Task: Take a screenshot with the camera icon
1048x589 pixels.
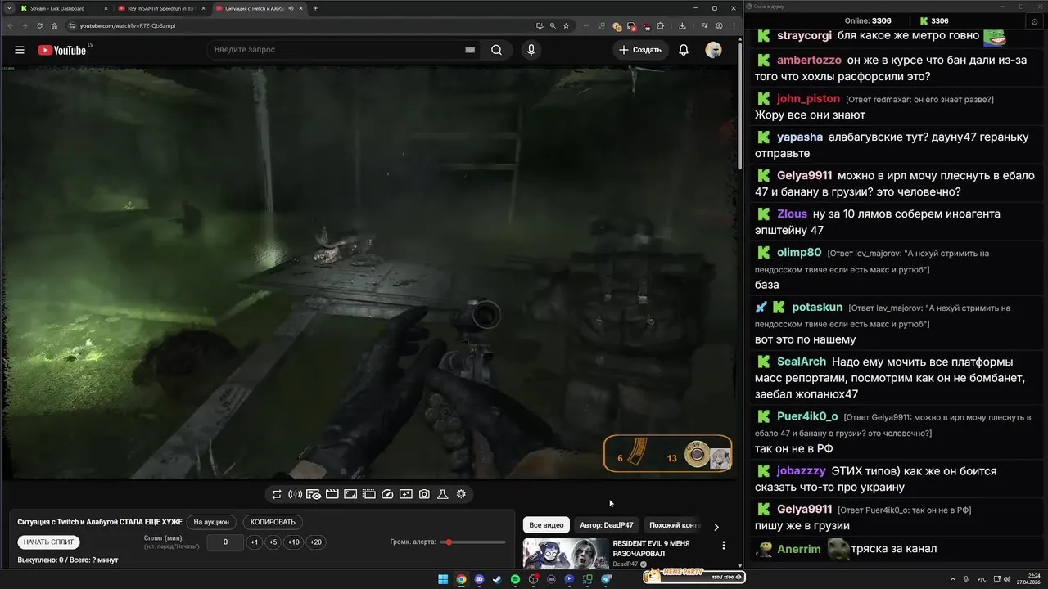Action: pyautogui.click(x=424, y=494)
